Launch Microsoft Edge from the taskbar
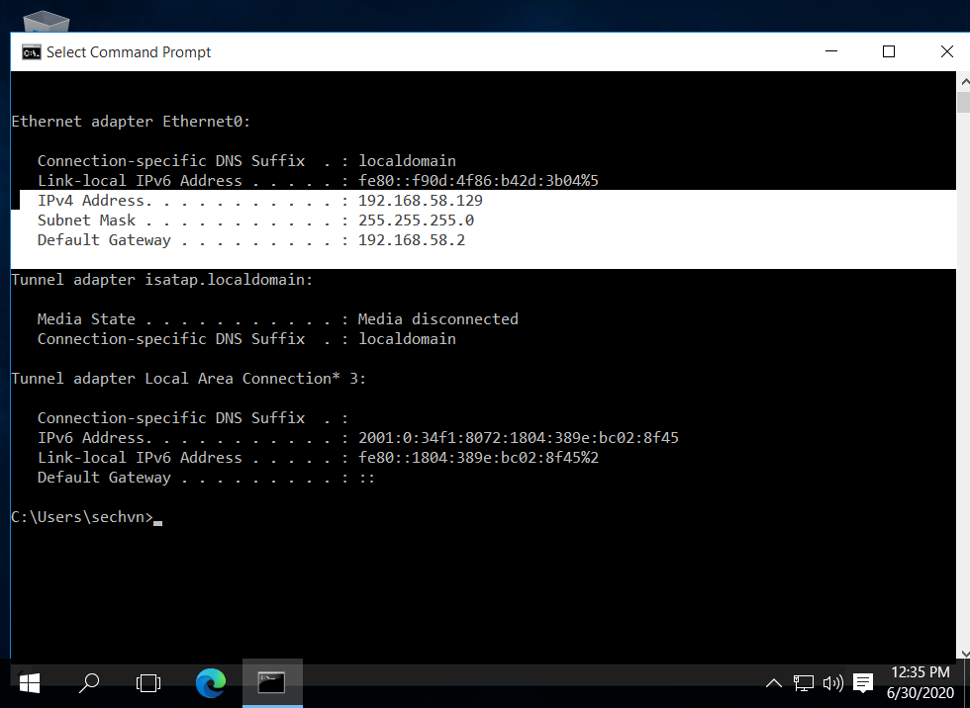This screenshot has width=970, height=708. point(210,682)
